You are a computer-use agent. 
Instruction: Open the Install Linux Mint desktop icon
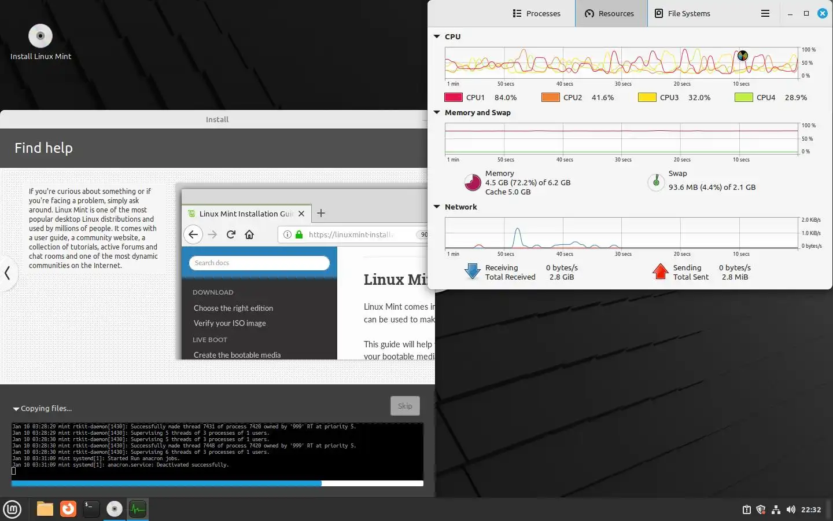click(40, 42)
